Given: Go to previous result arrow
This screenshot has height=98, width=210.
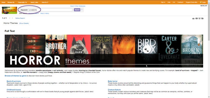Looking at the screenshot, I should point(10,18).
